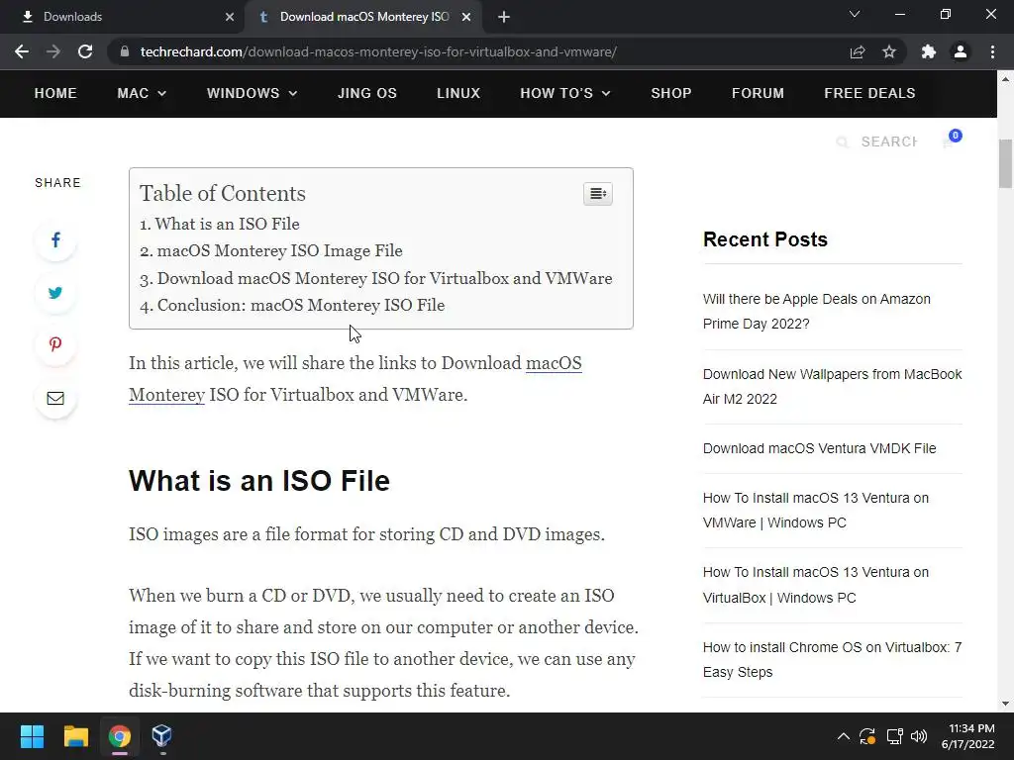1014x760 pixels.
Task: Go to HOME in site navigation
Action: pyautogui.click(x=55, y=93)
